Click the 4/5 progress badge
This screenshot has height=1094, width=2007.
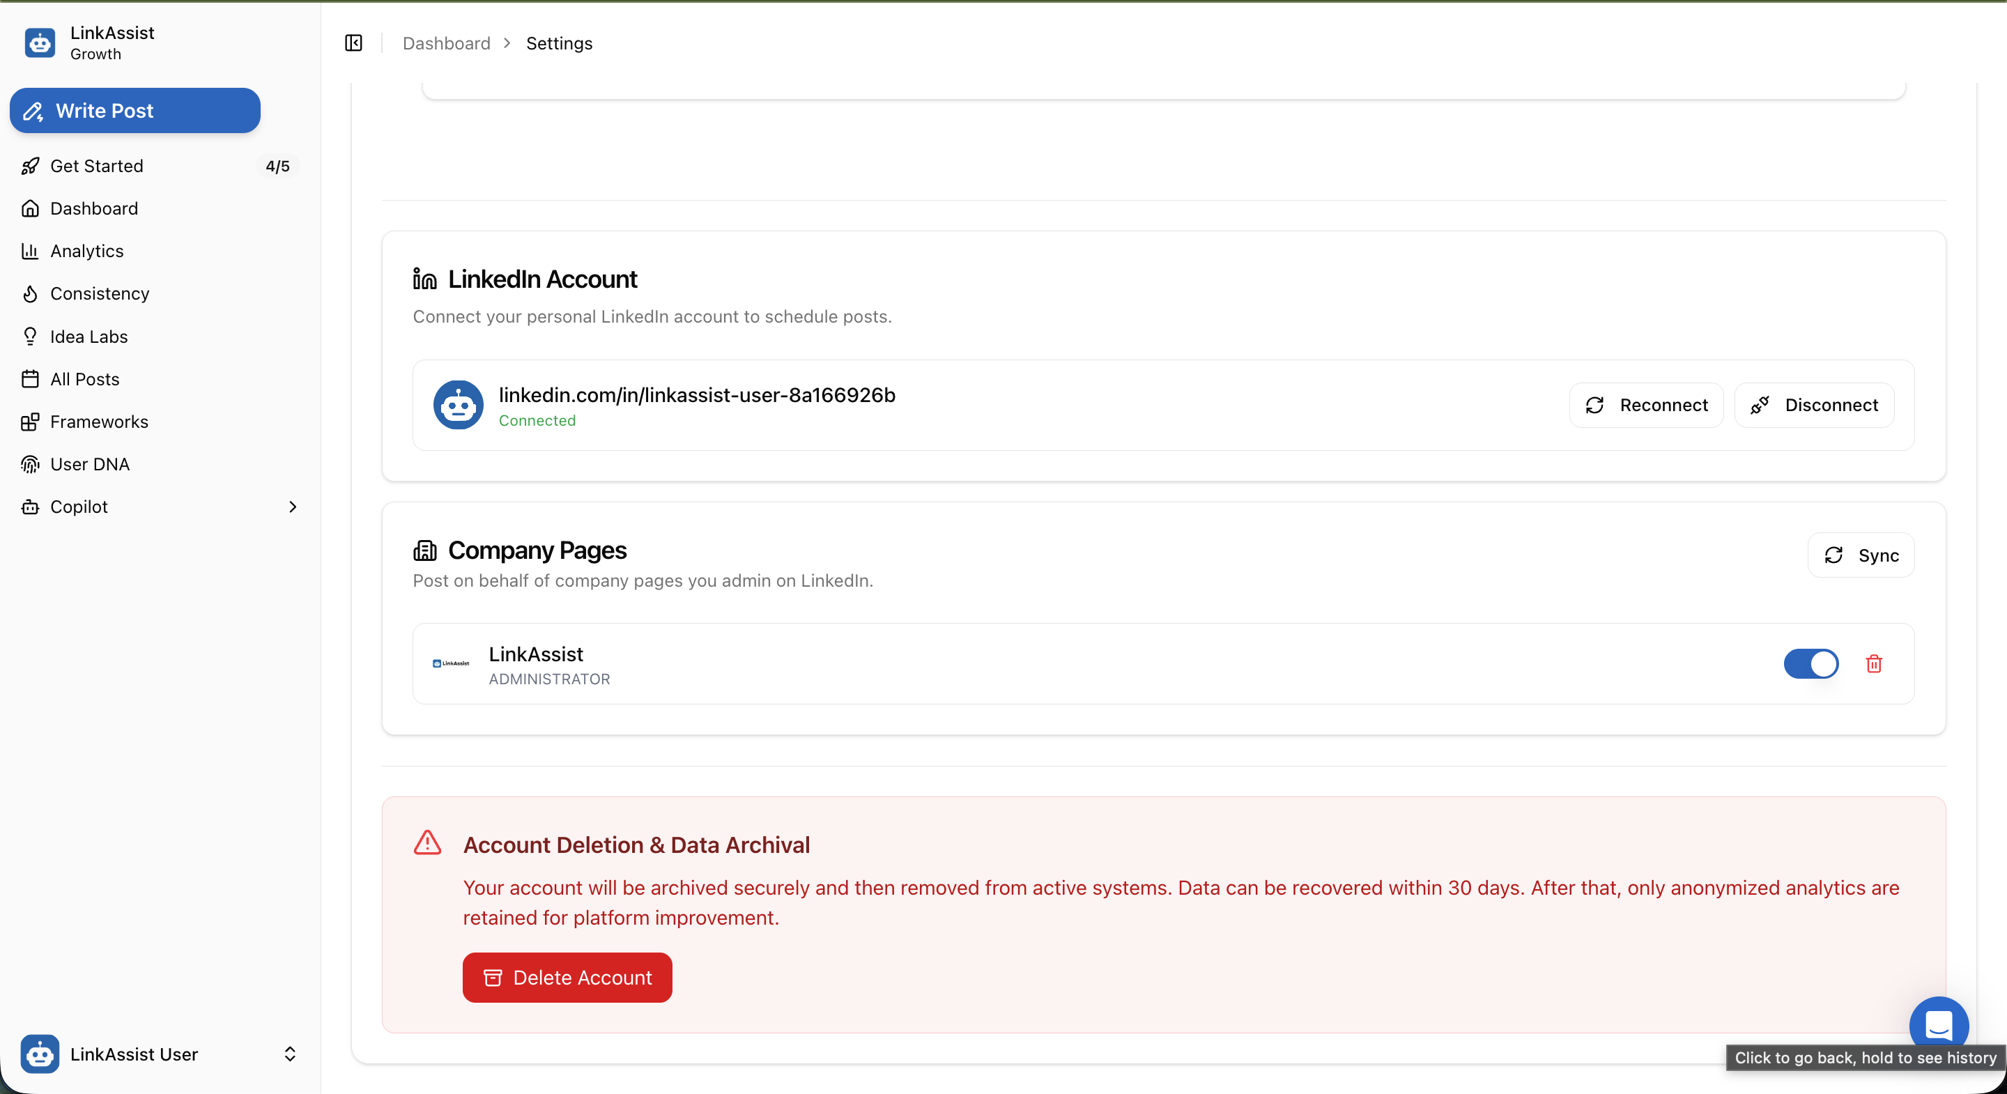click(277, 166)
